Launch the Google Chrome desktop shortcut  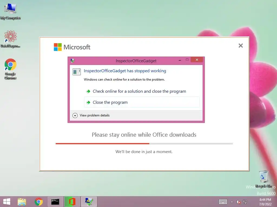(x=11, y=69)
